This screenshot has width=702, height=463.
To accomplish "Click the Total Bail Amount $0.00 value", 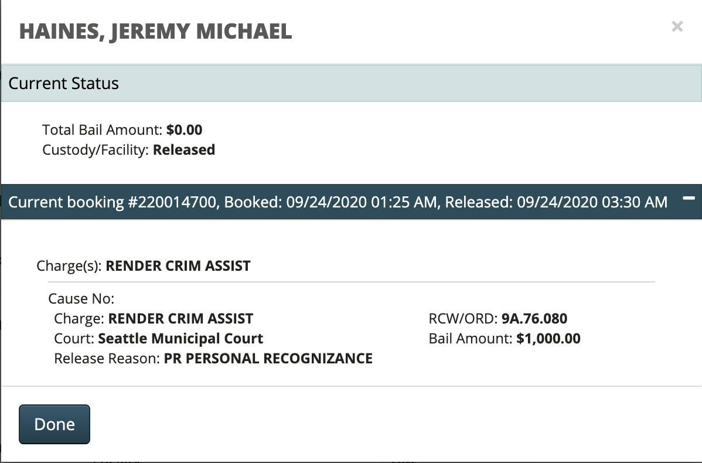I will 184,130.
